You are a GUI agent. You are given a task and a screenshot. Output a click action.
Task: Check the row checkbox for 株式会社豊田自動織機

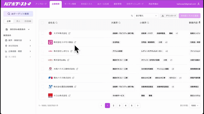[42, 87]
